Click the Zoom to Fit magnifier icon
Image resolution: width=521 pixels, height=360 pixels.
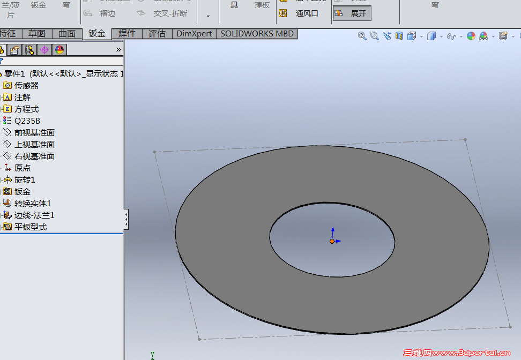[x=362, y=36]
